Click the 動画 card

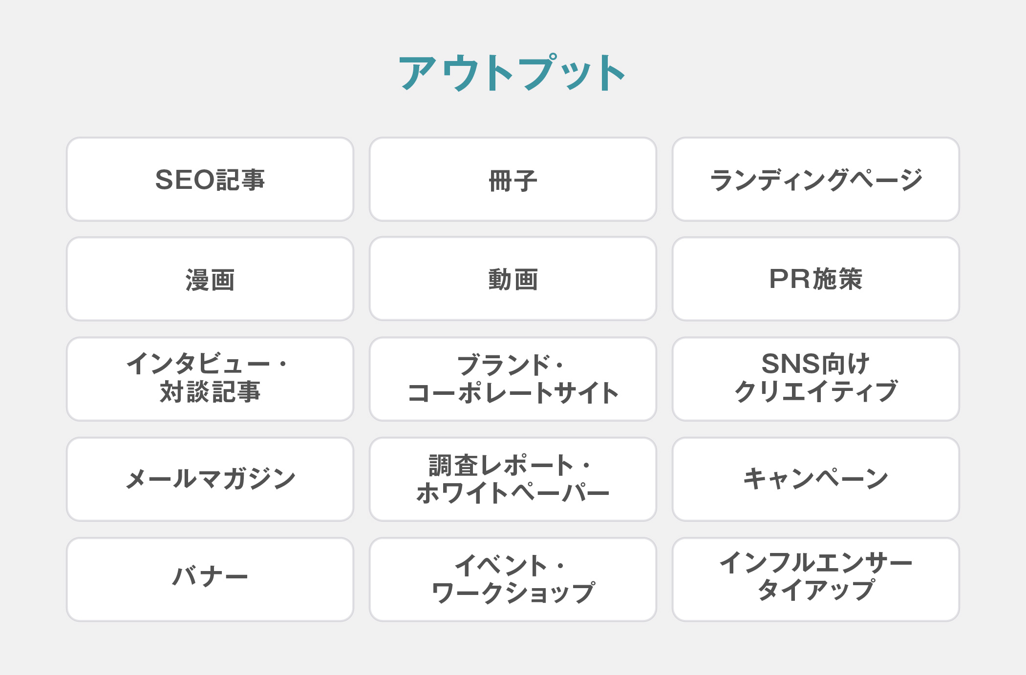point(513,279)
